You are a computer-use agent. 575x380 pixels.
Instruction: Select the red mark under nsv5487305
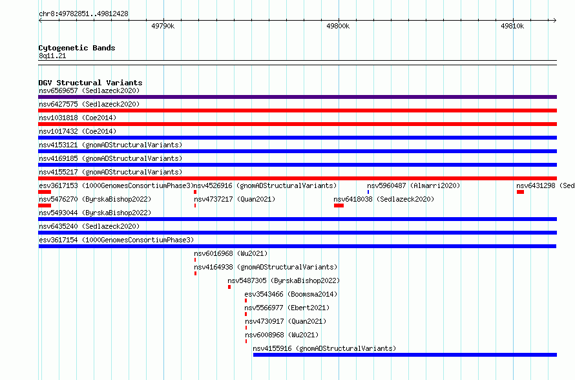coord(229,287)
